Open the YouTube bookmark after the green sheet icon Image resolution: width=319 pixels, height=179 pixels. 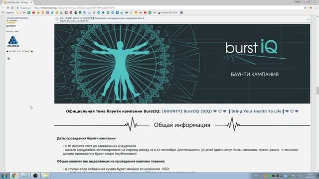point(33,12)
